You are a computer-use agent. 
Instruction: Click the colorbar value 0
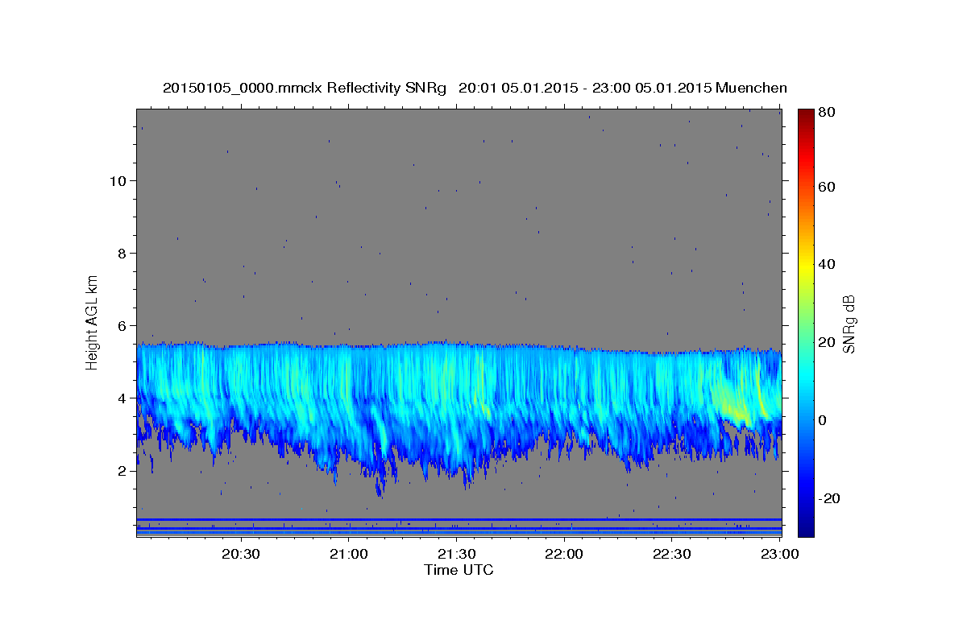(x=823, y=420)
